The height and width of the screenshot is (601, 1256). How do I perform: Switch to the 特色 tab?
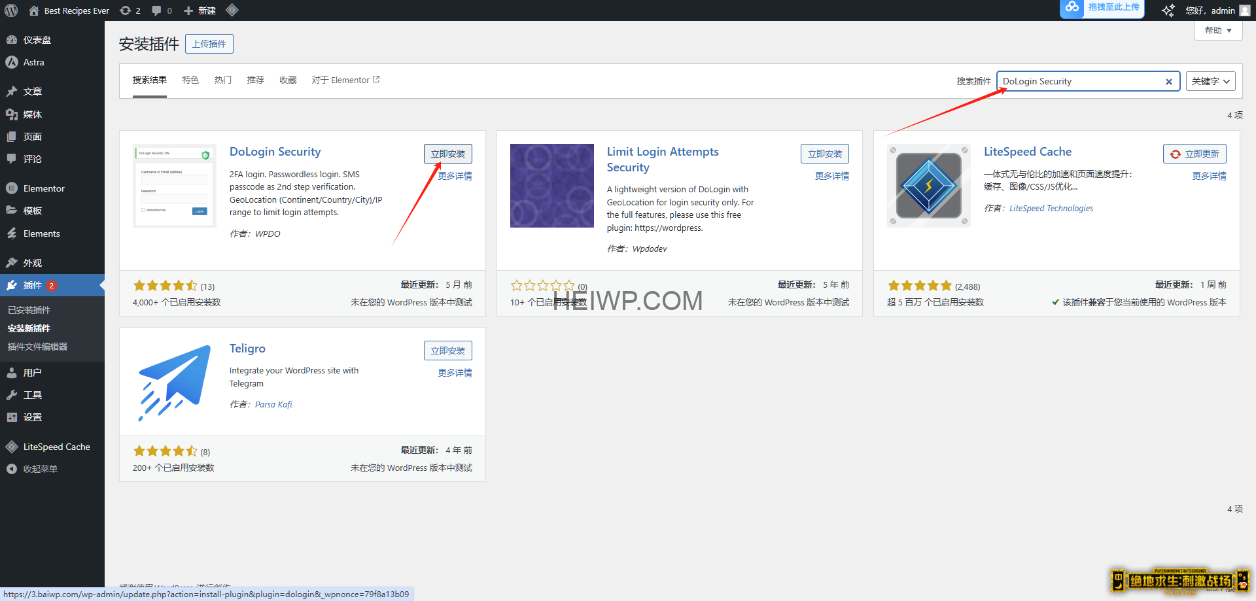190,80
